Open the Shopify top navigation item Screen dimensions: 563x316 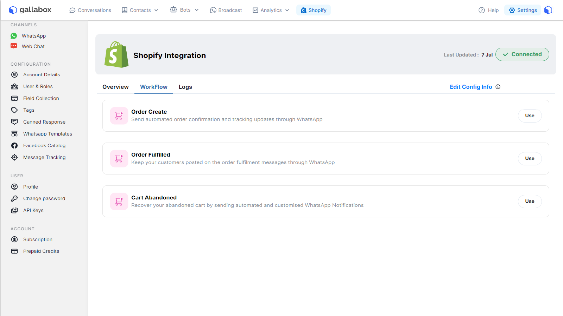(x=314, y=10)
